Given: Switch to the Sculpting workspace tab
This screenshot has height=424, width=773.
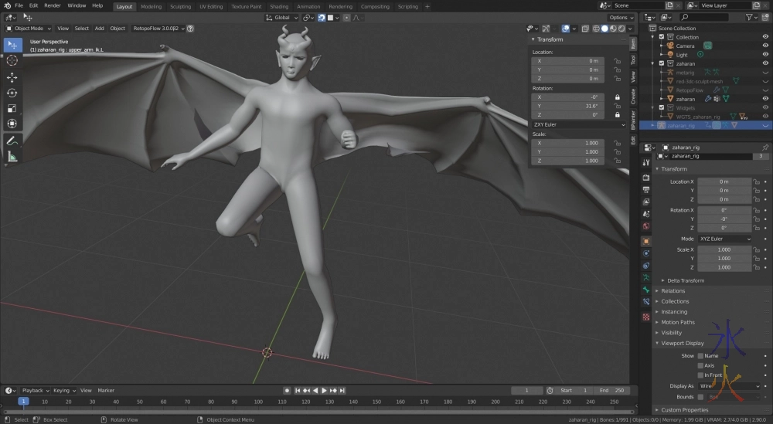Looking at the screenshot, I should pyautogui.click(x=181, y=6).
